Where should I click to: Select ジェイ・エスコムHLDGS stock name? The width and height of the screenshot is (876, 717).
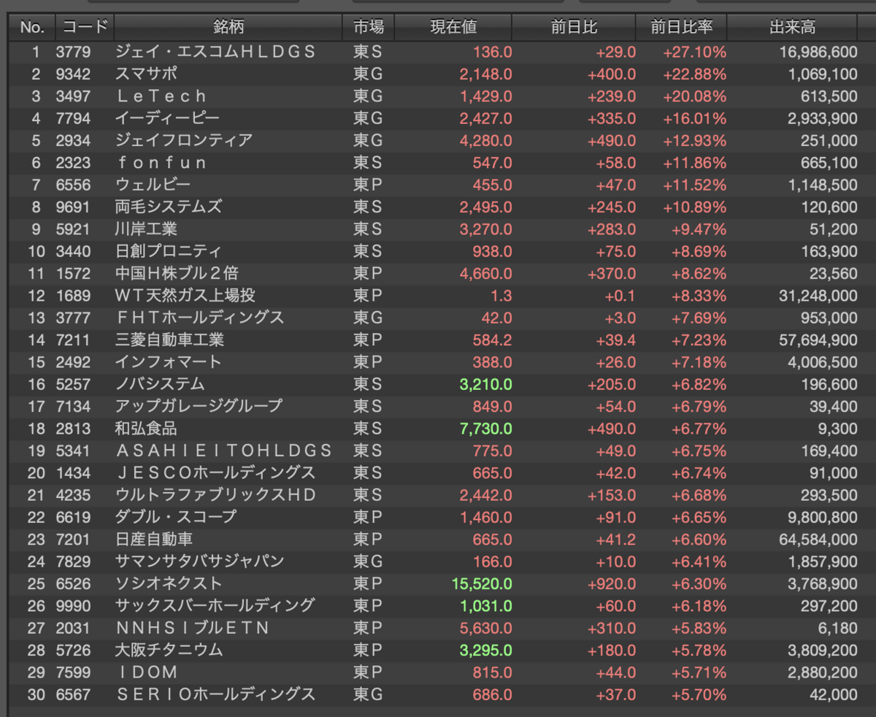click(x=215, y=52)
